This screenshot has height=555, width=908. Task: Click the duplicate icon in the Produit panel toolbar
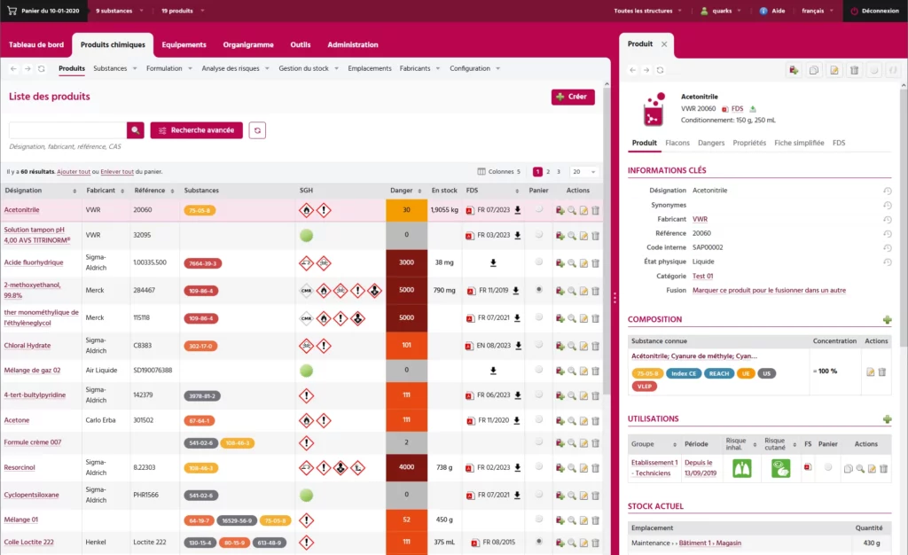[813, 70]
